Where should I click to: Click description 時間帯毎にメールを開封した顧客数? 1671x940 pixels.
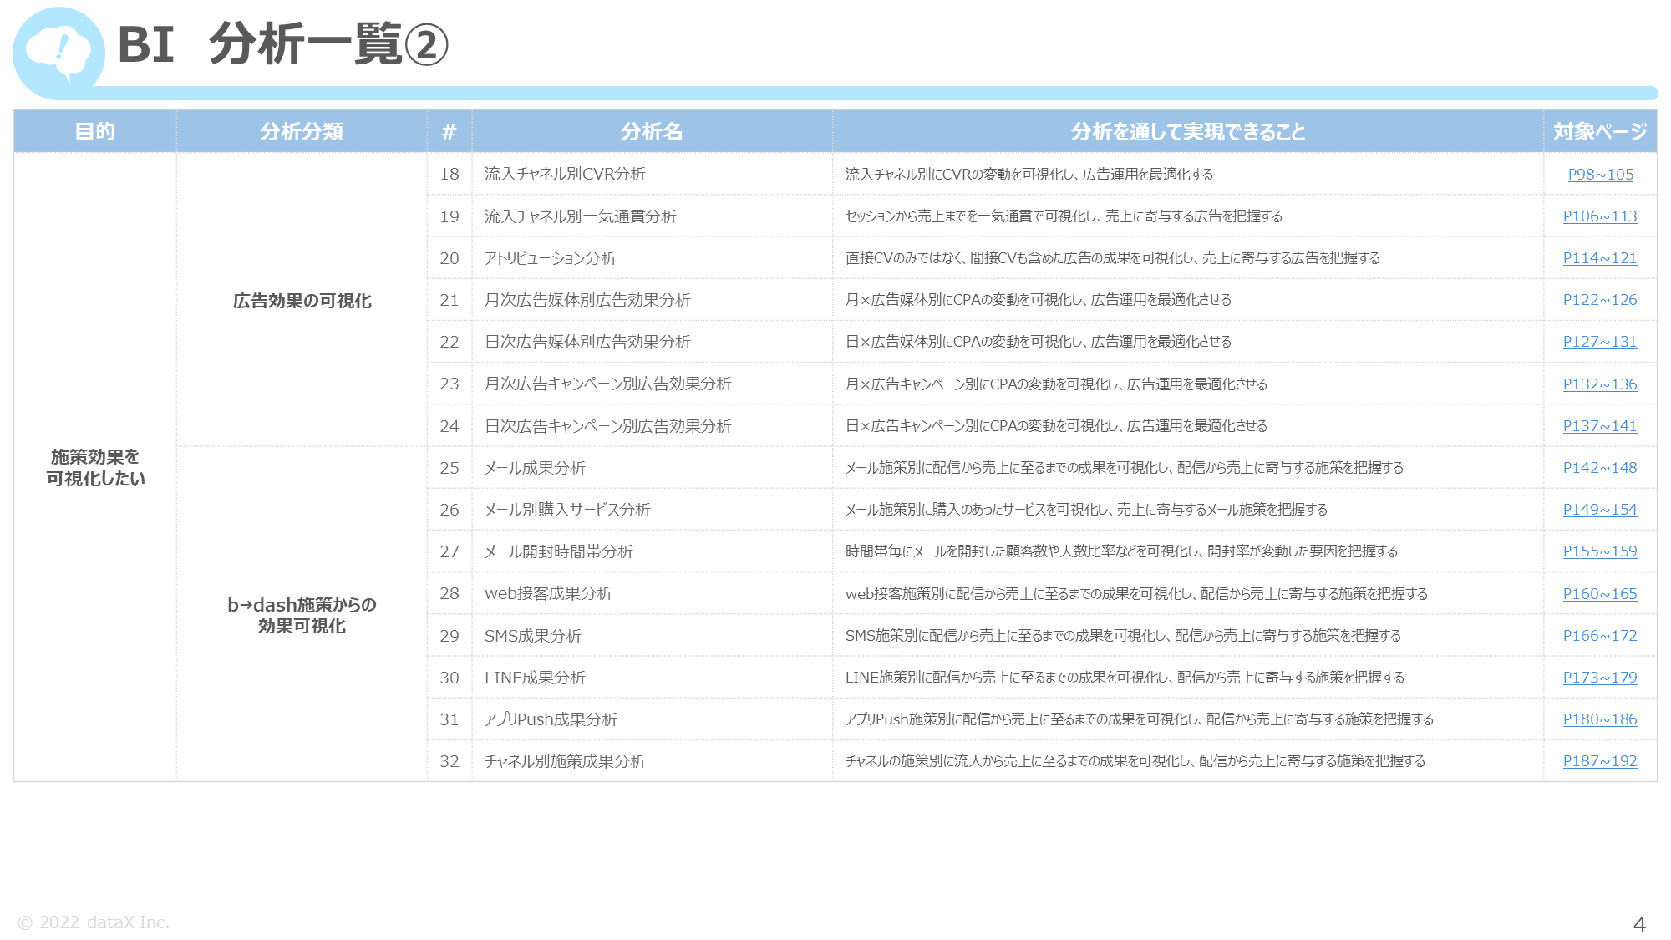pyautogui.click(x=1121, y=551)
